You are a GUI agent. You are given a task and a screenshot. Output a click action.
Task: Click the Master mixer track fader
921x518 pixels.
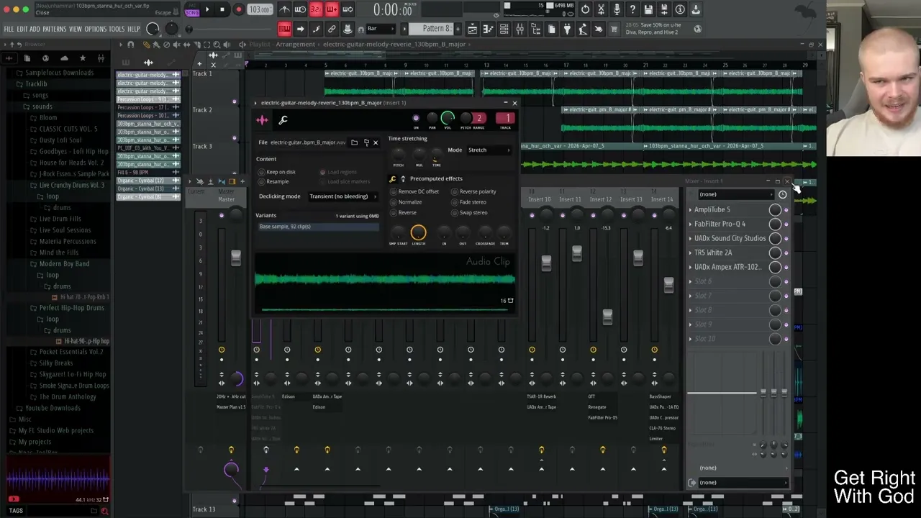(236, 258)
